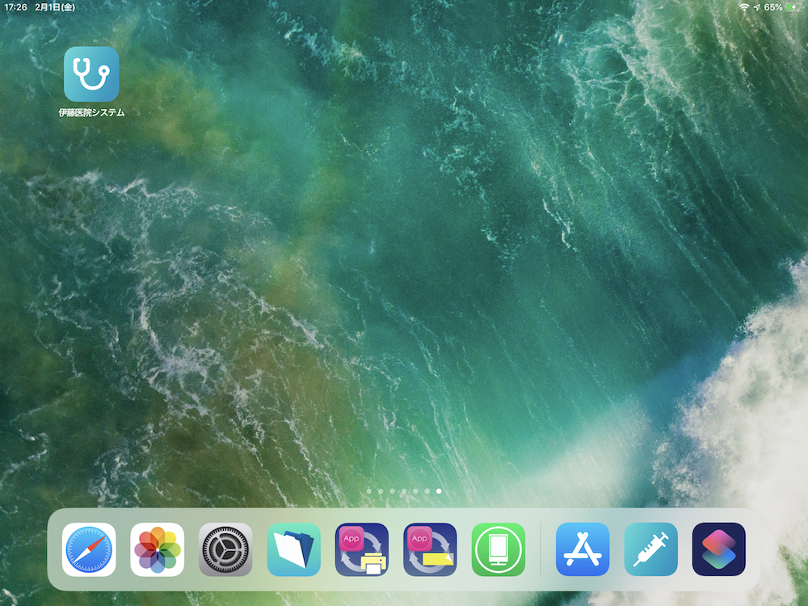Launch Safari from the dock

click(x=89, y=549)
